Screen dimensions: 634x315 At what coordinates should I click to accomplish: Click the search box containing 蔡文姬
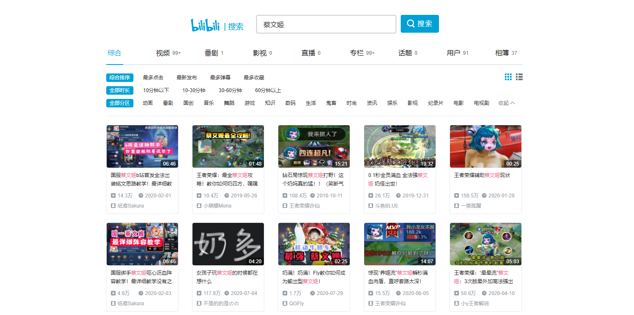point(326,24)
